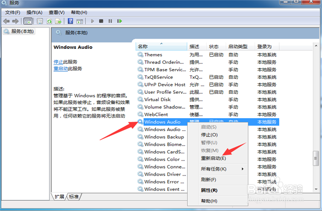
Task: Click the gear icon beside TxQBService
Action: click(x=140, y=77)
